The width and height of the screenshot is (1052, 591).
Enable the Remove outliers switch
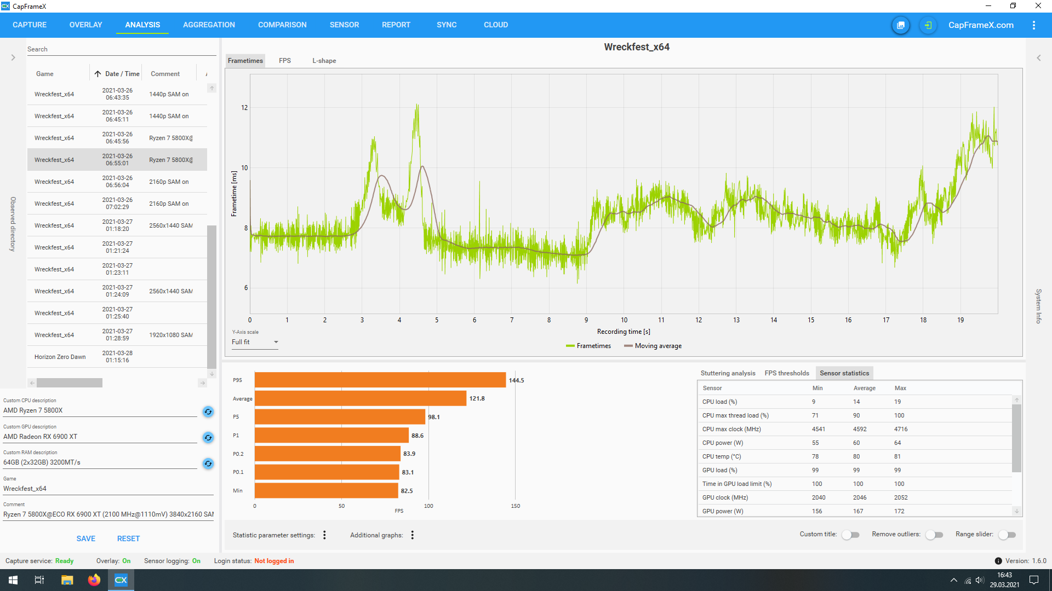[x=934, y=535]
